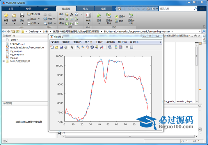
Task: Open the 插入(I) menu in Figure 1
Action: [88, 42]
